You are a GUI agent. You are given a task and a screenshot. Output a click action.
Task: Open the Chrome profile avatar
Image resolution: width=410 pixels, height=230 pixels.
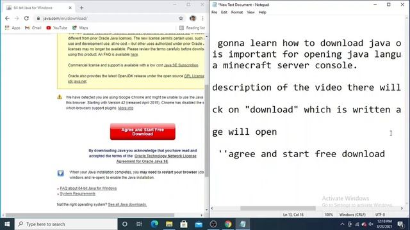point(193,19)
